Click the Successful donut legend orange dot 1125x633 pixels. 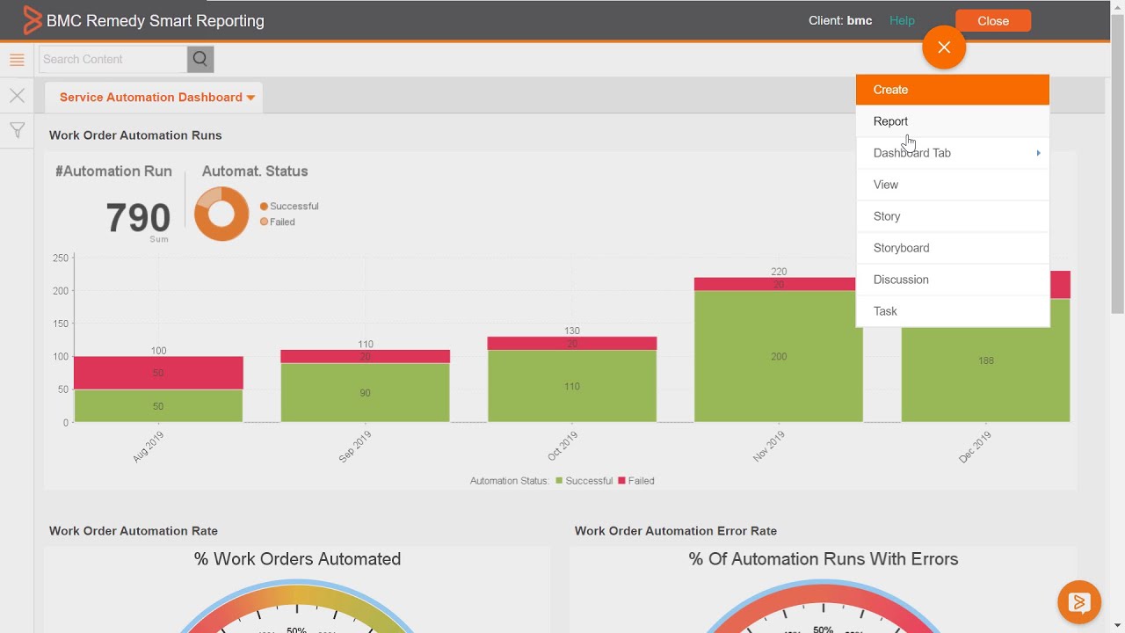point(264,207)
